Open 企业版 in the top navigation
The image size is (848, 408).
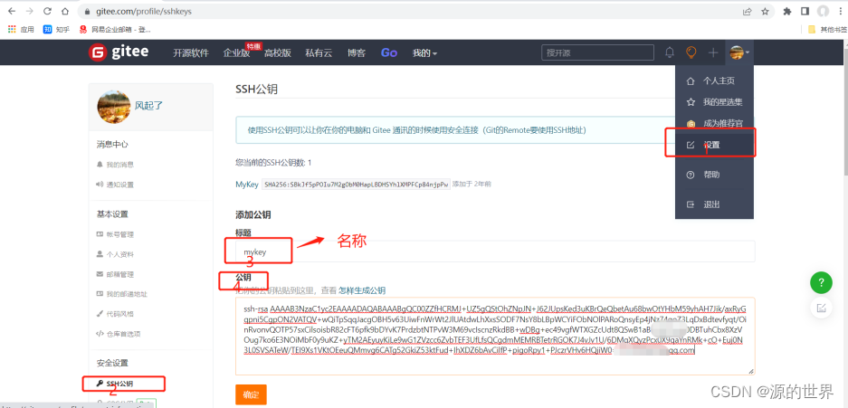(x=237, y=53)
